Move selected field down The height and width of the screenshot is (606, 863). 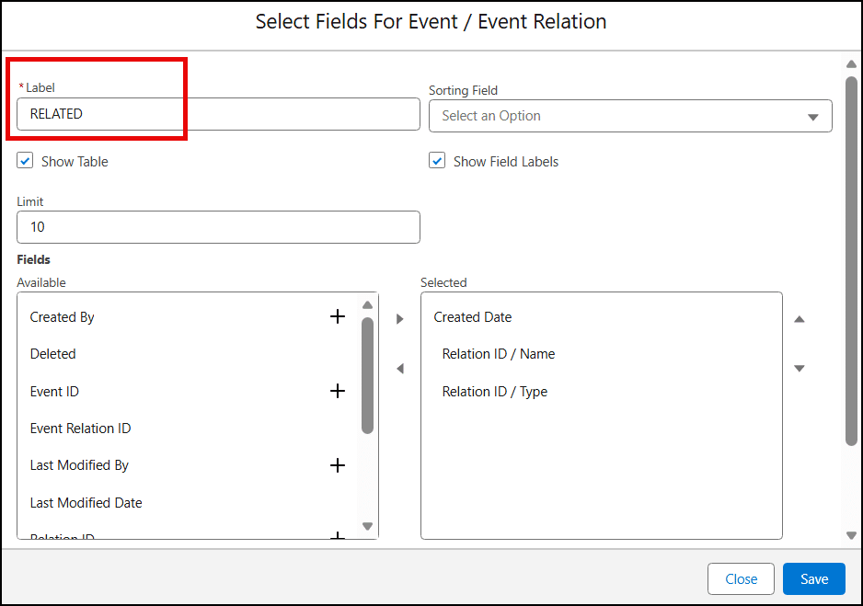click(x=800, y=369)
